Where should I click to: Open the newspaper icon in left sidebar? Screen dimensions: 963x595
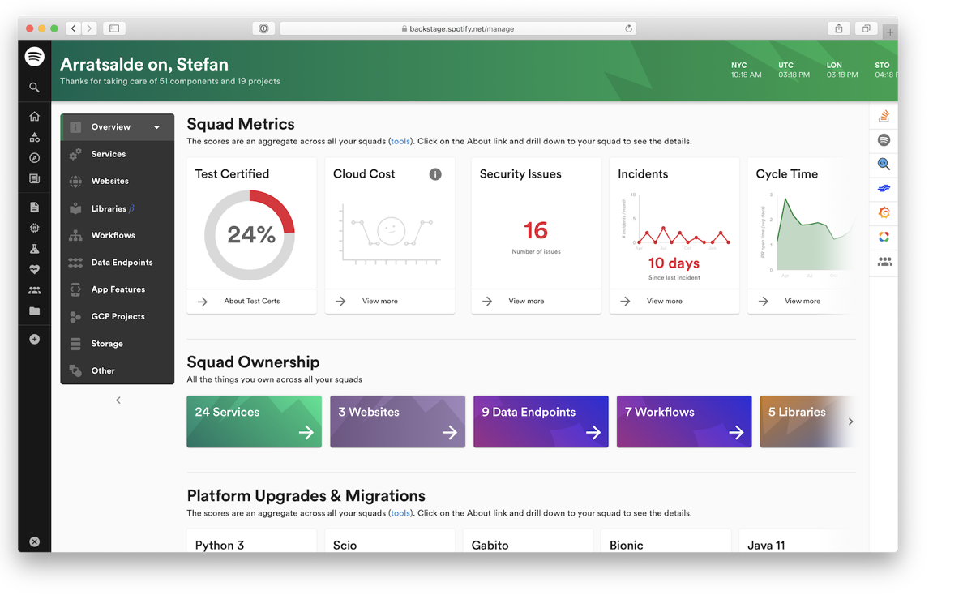[34, 178]
